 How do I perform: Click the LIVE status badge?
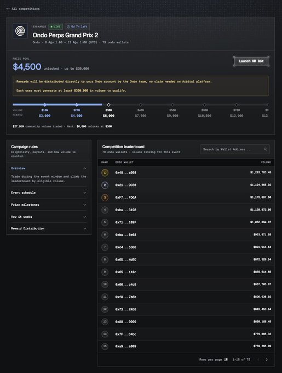point(55,27)
